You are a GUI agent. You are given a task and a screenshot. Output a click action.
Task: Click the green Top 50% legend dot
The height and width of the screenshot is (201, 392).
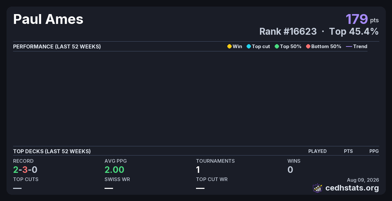pos(277,46)
